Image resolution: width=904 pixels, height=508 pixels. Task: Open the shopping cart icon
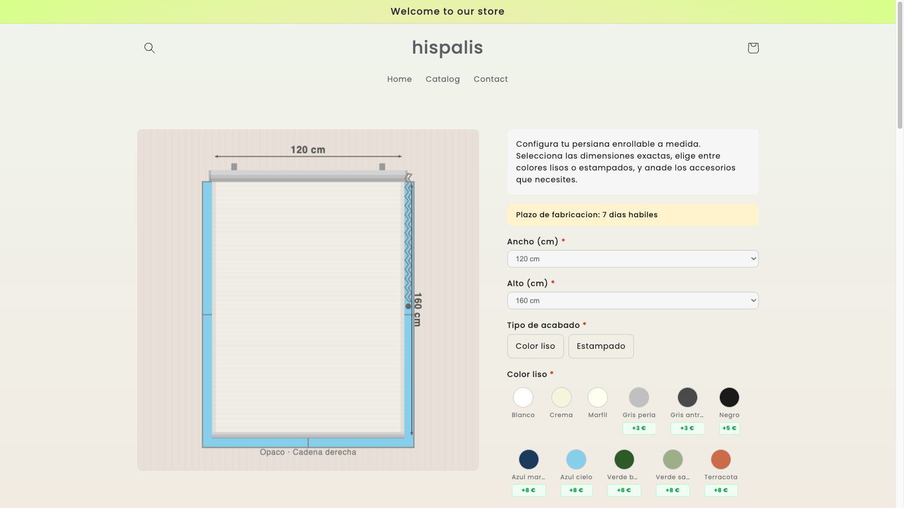(x=753, y=47)
